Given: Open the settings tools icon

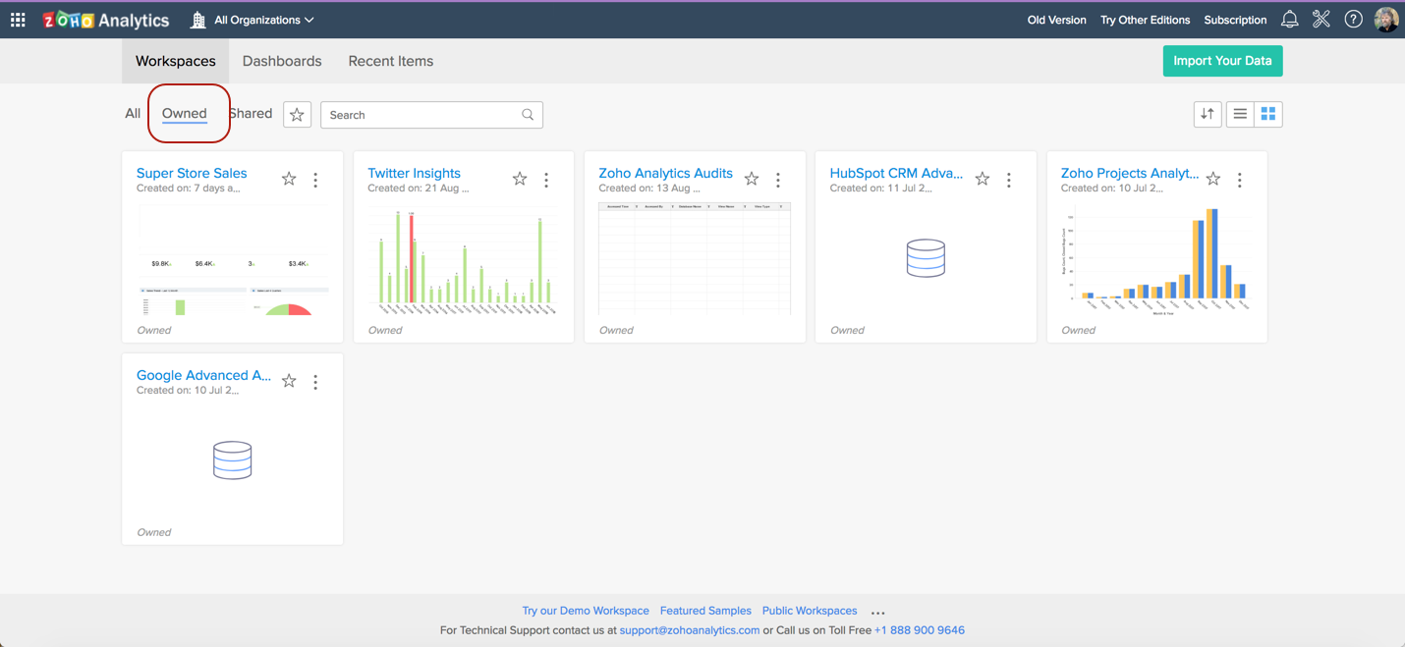Looking at the screenshot, I should (1321, 20).
